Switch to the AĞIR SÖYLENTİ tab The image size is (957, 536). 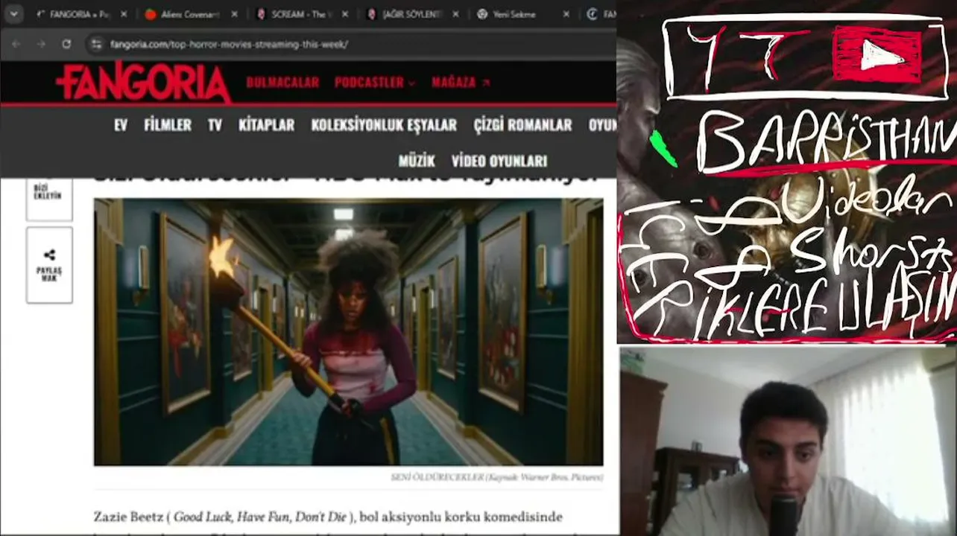[x=412, y=14]
